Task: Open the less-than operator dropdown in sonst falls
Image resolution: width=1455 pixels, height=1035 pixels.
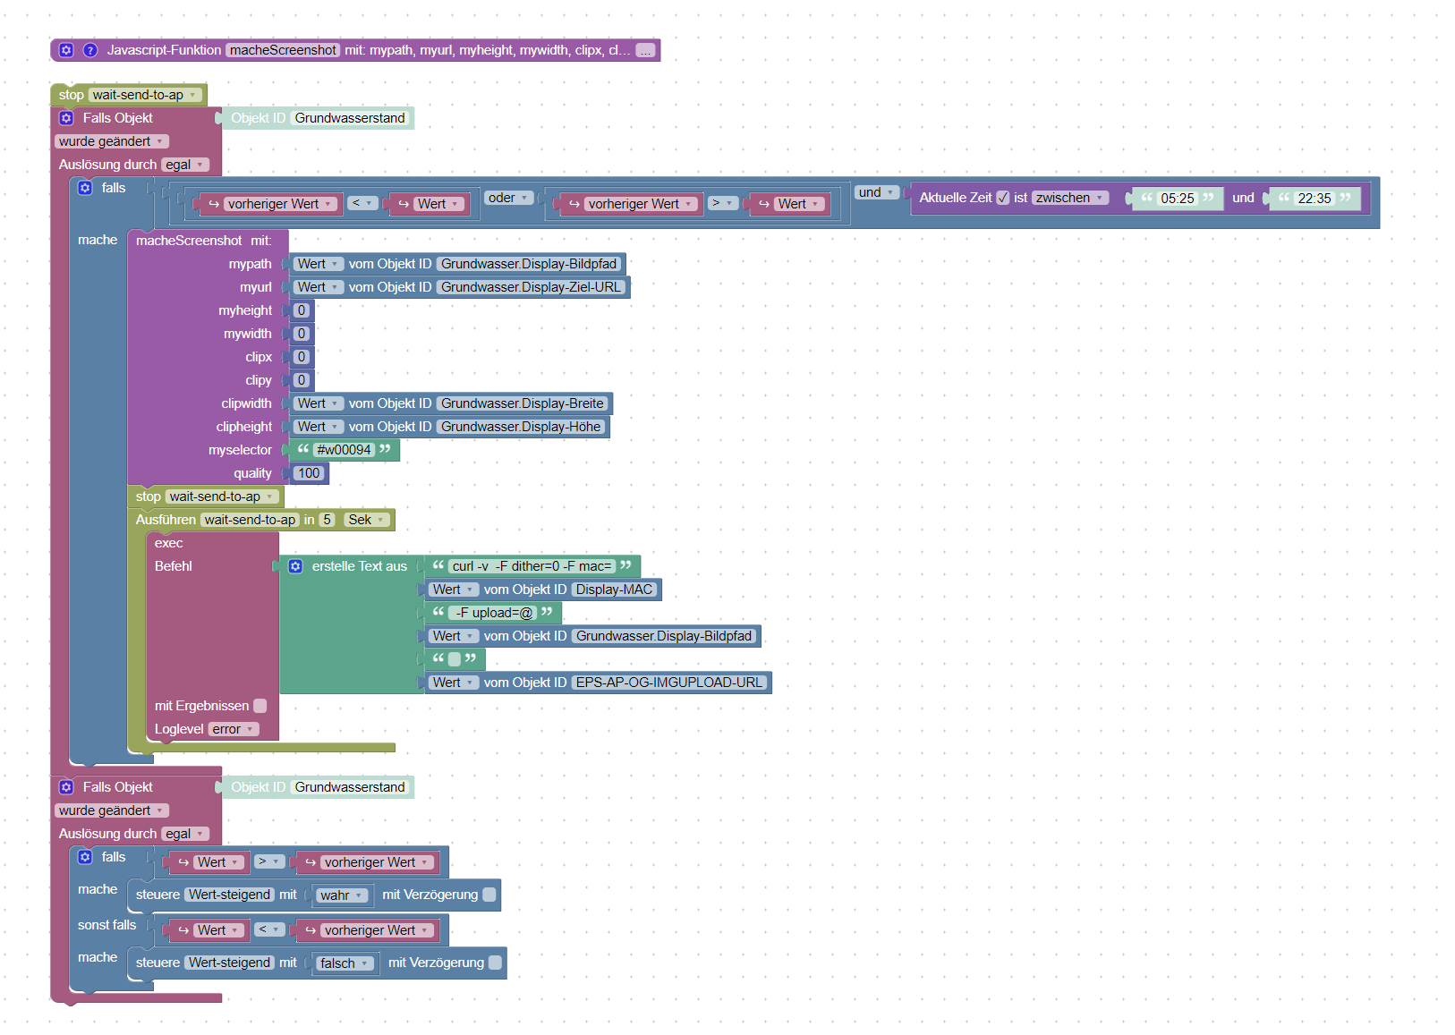Action: pyautogui.click(x=268, y=929)
